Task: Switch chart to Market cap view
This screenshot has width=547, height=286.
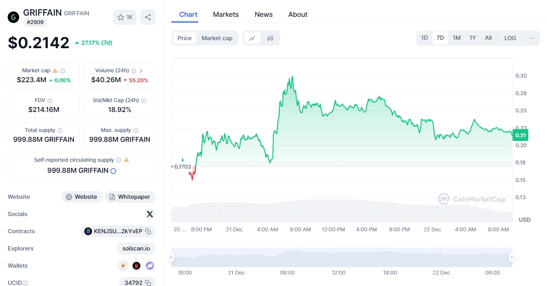Action: (x=217, y=38)
